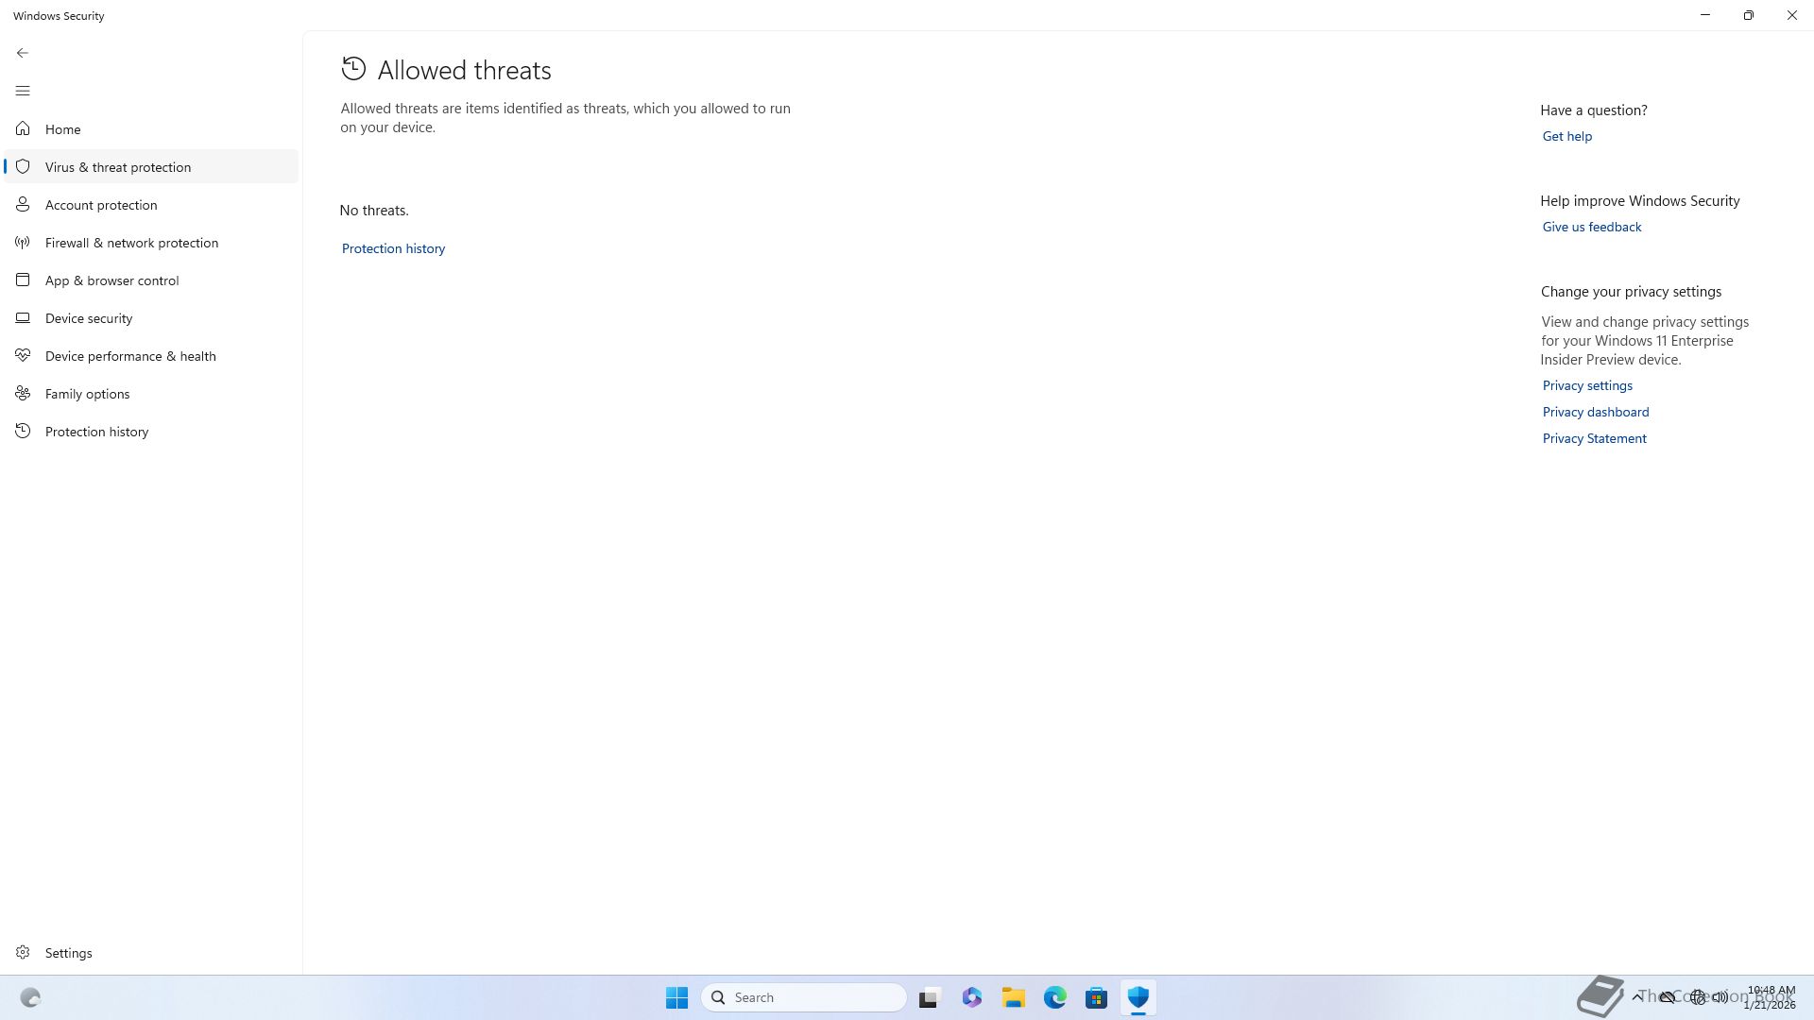The width and height of the screenshot is (1814, 1020).
Task: Read the Privacy Statement link
Action: point(1594,438)
